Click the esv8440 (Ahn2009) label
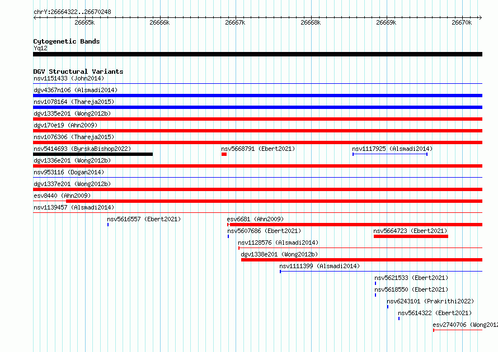Image resolution: width=498 pixels, height=352 pixels. tap(62, 196)
